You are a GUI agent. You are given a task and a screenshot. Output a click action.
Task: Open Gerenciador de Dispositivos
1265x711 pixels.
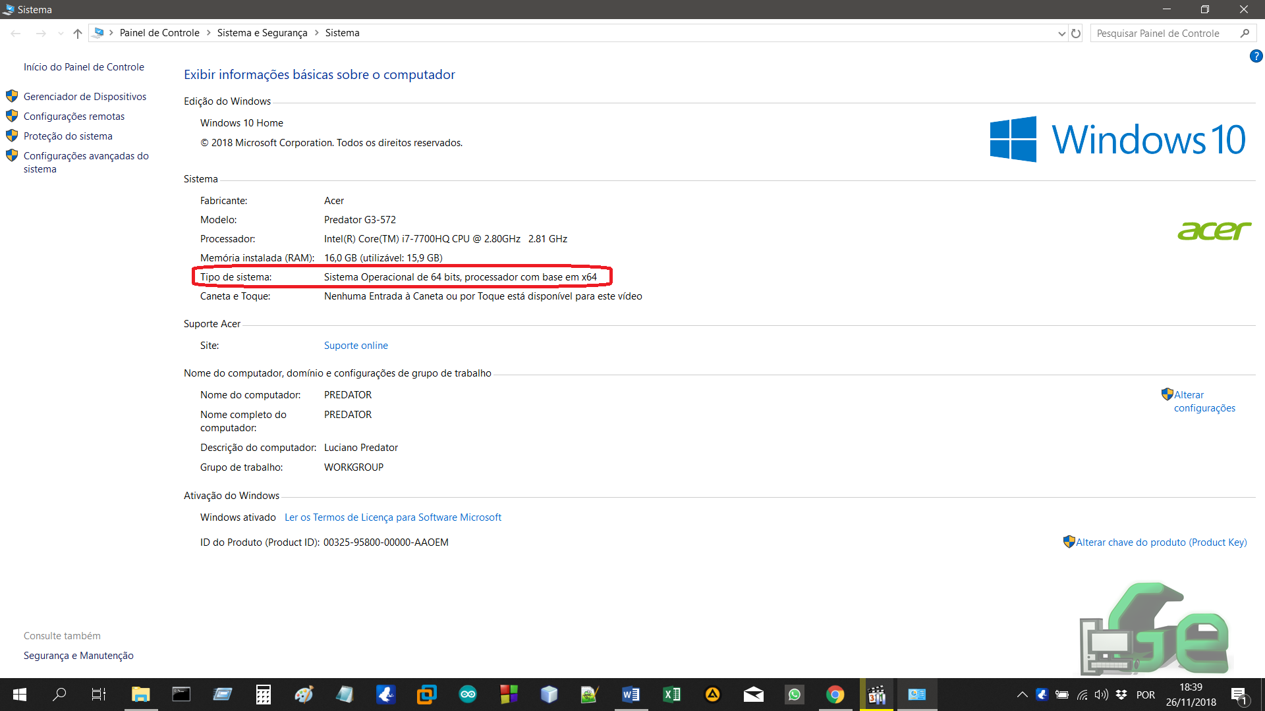tap(85, 97)
